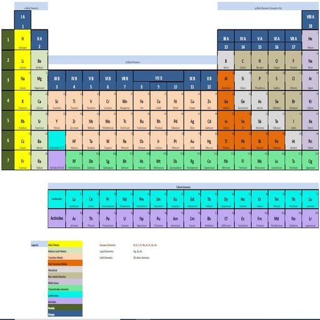320x320 pixels.
Task: Select the Copernicium (Cn) cell
Action: pos(209,160)
